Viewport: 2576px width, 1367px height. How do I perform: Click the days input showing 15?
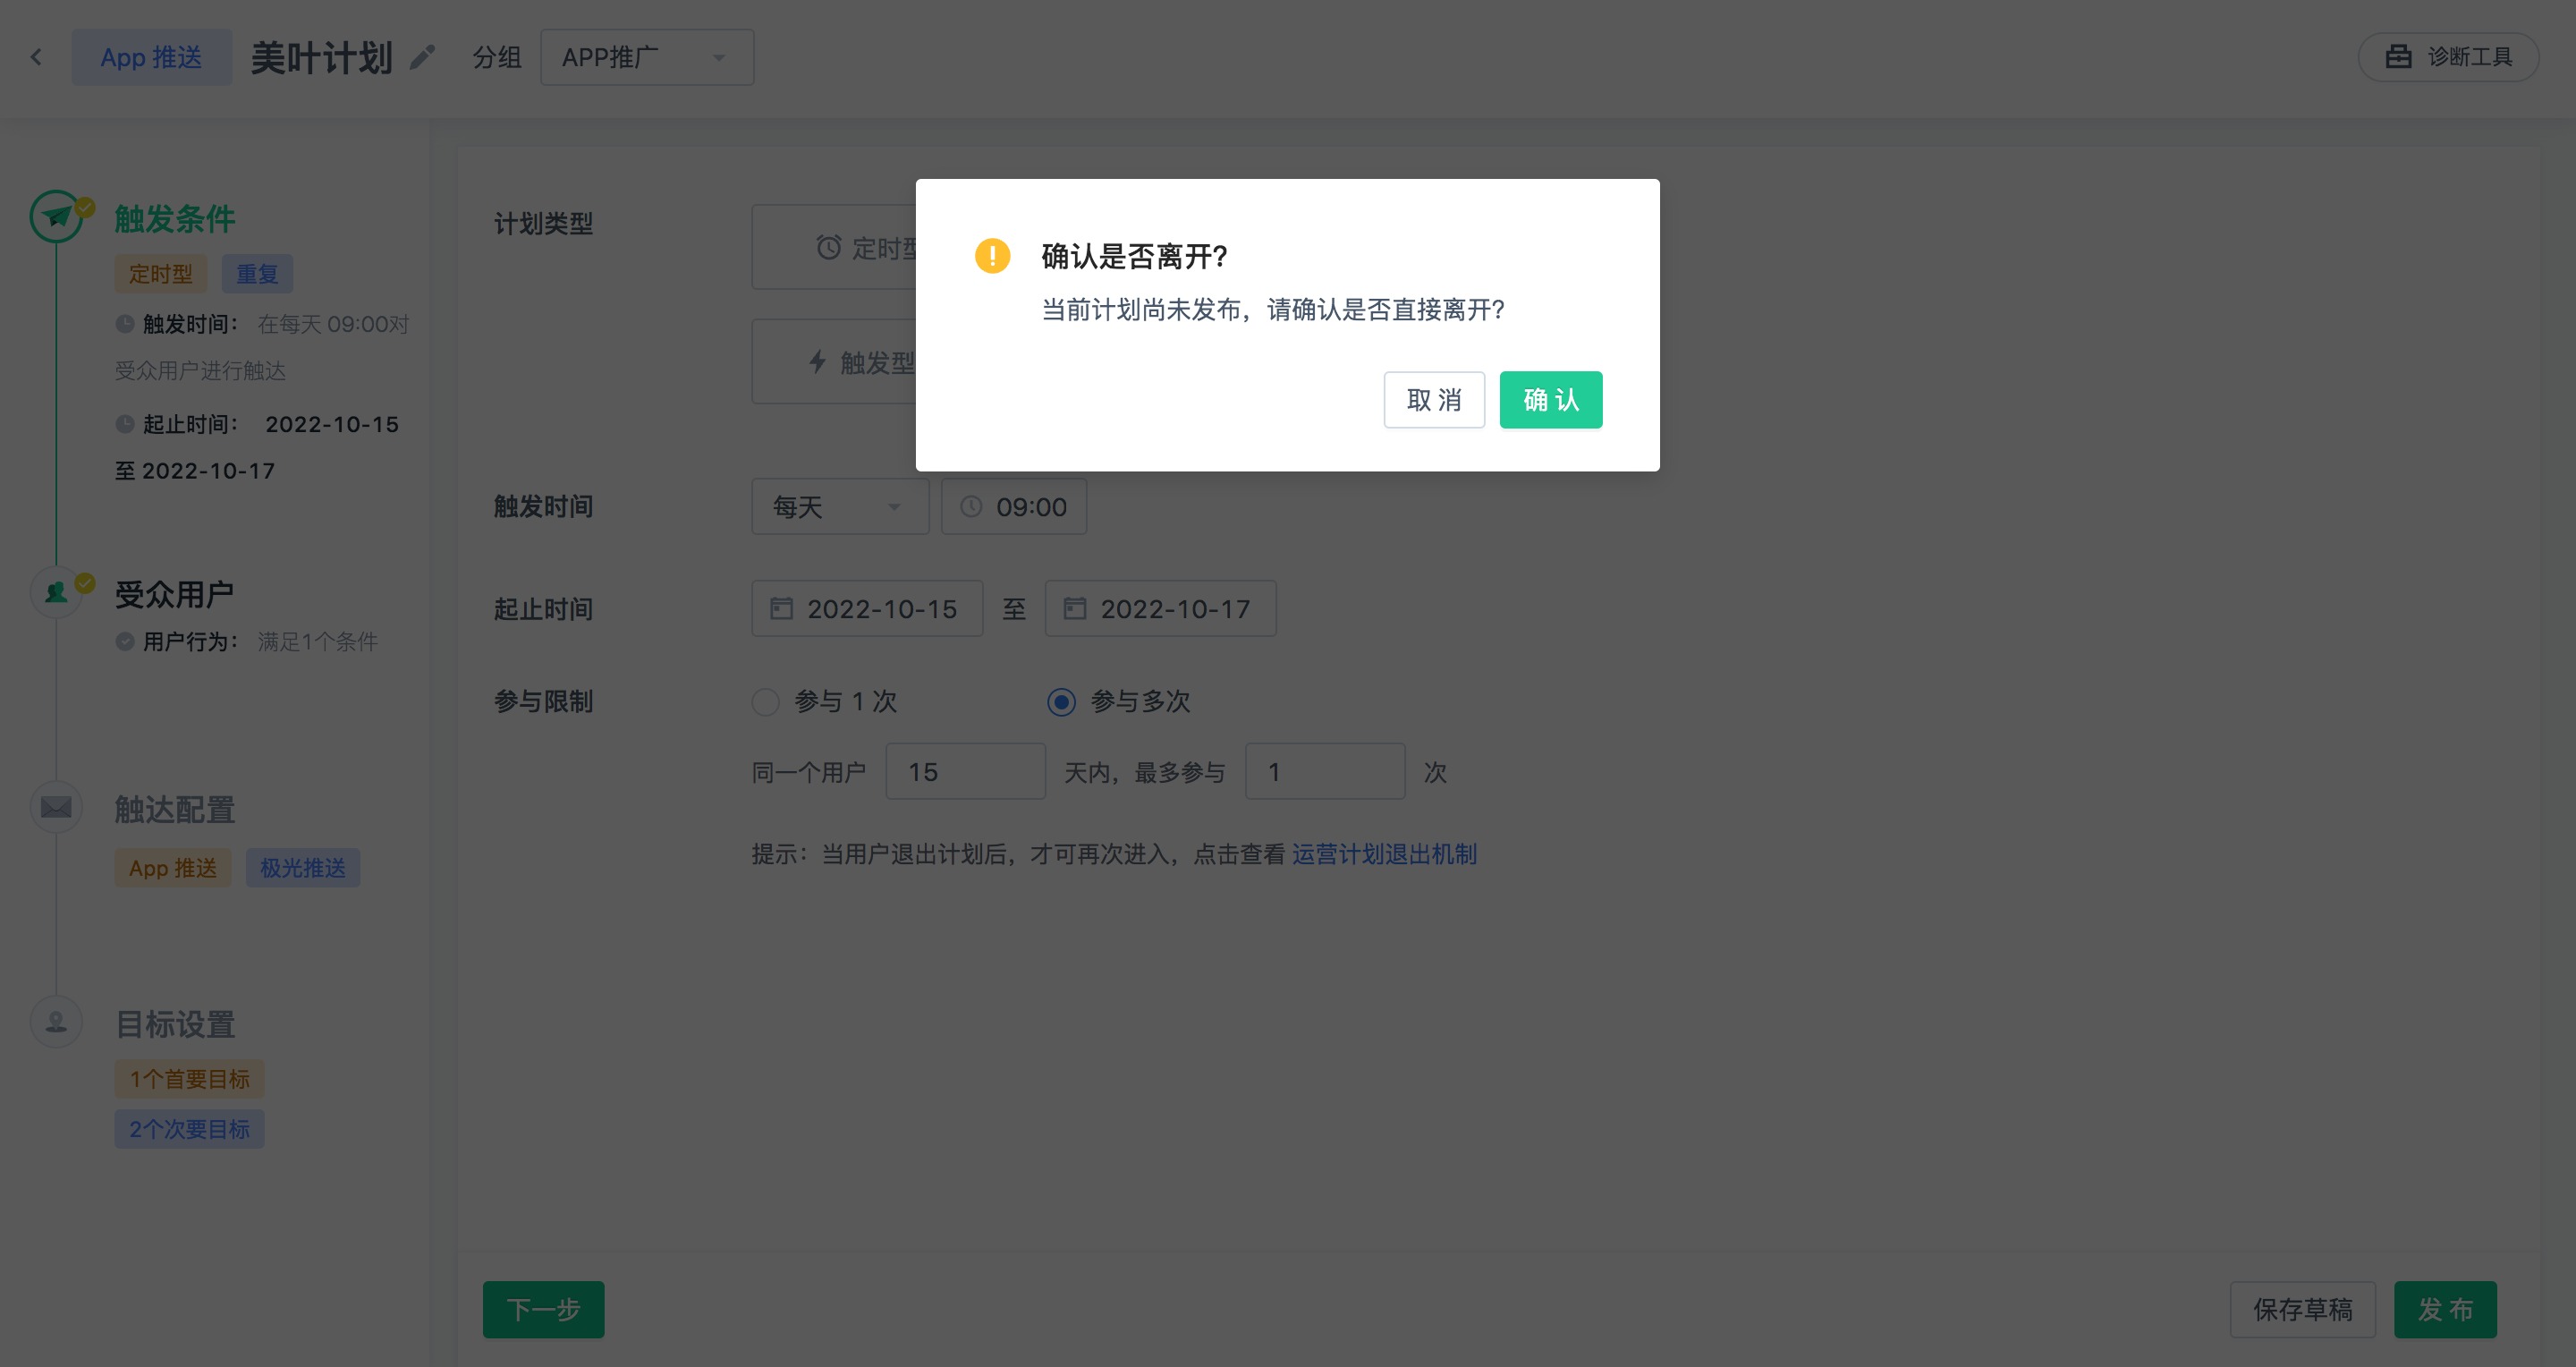pyautogui.click(x=965, y=772)
